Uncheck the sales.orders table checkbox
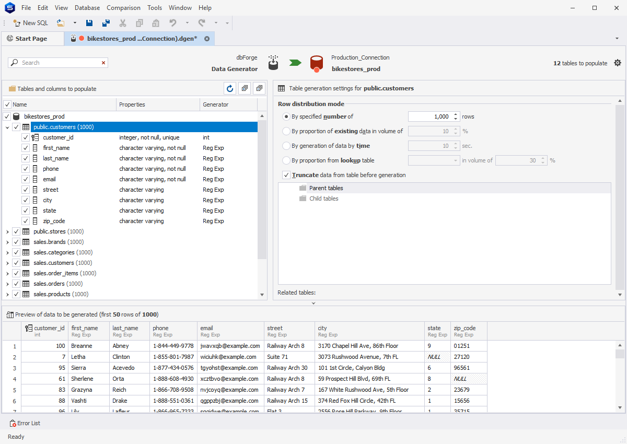The image size is (627, 444). click(x=16, y=284)
